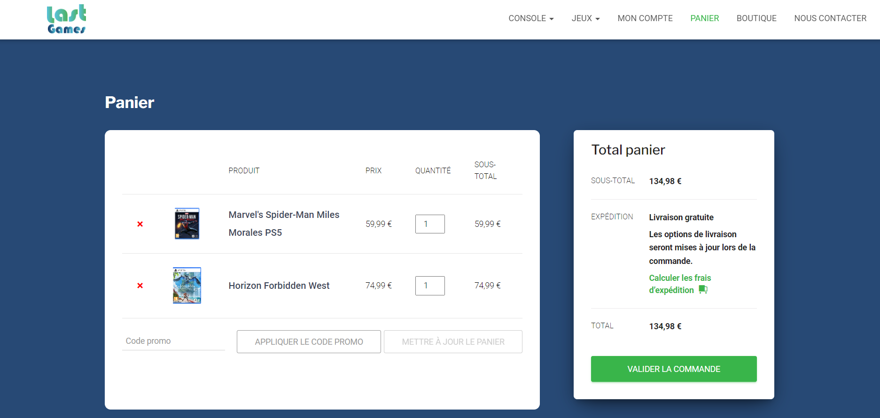Expand the JEUX dropdown menu
The image size is (880, 418).
pyautogui.click(x=585, y=18)
